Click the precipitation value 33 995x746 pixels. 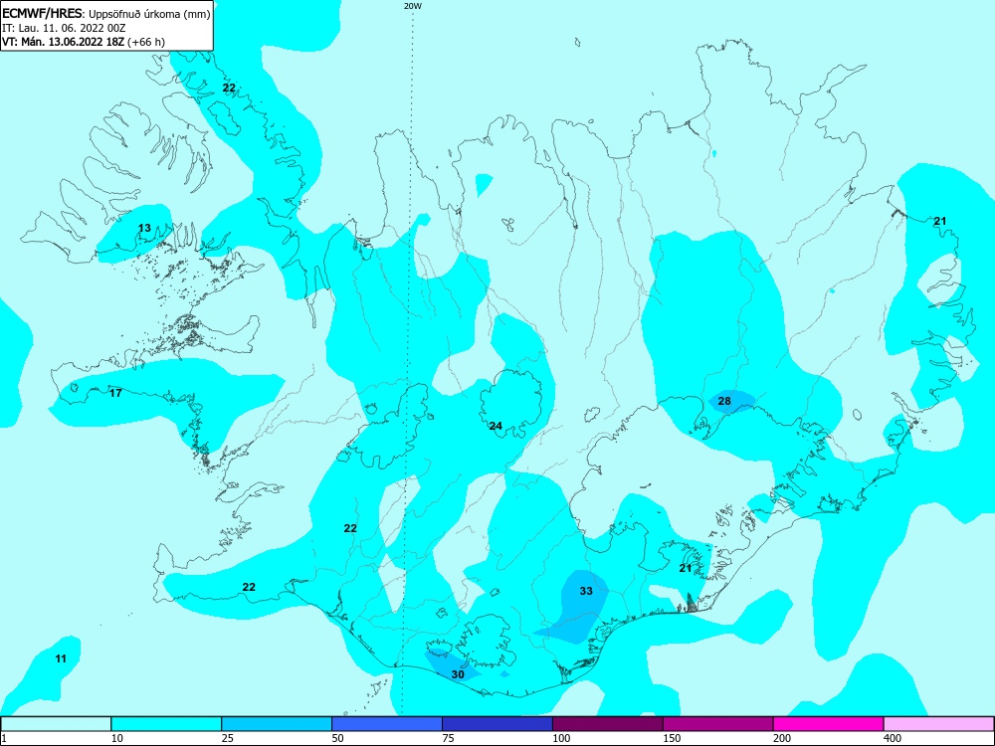tap(586, 591)
